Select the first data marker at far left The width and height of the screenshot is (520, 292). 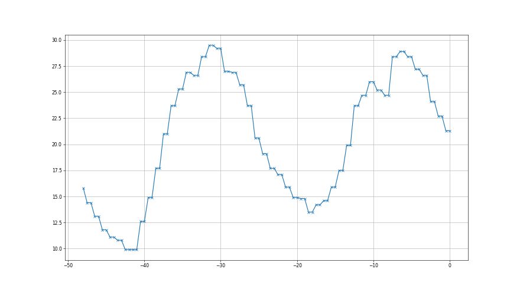tap(83, 188)
